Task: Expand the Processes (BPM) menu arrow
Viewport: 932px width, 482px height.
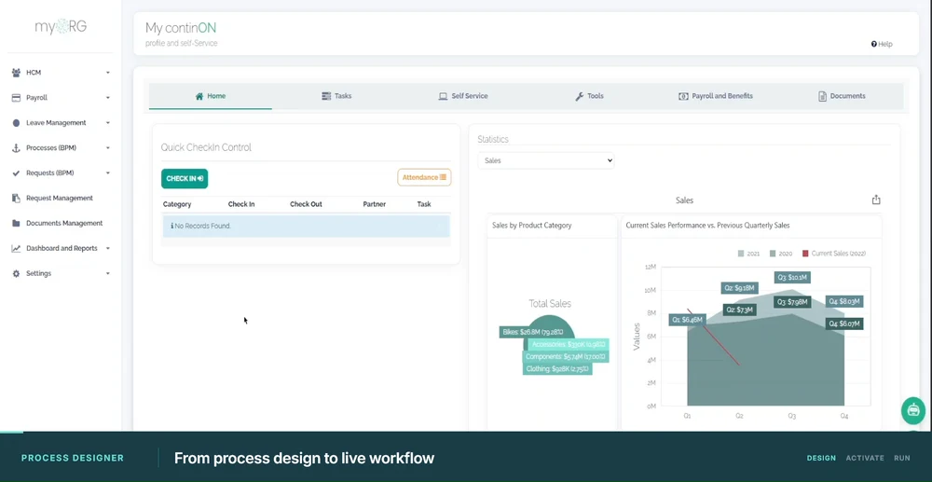Action: pos(108,148)
